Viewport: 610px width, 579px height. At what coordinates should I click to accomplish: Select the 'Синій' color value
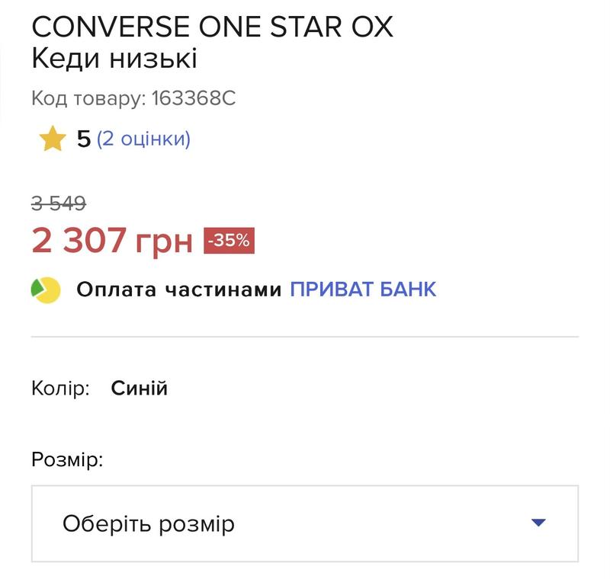point(140,389)
